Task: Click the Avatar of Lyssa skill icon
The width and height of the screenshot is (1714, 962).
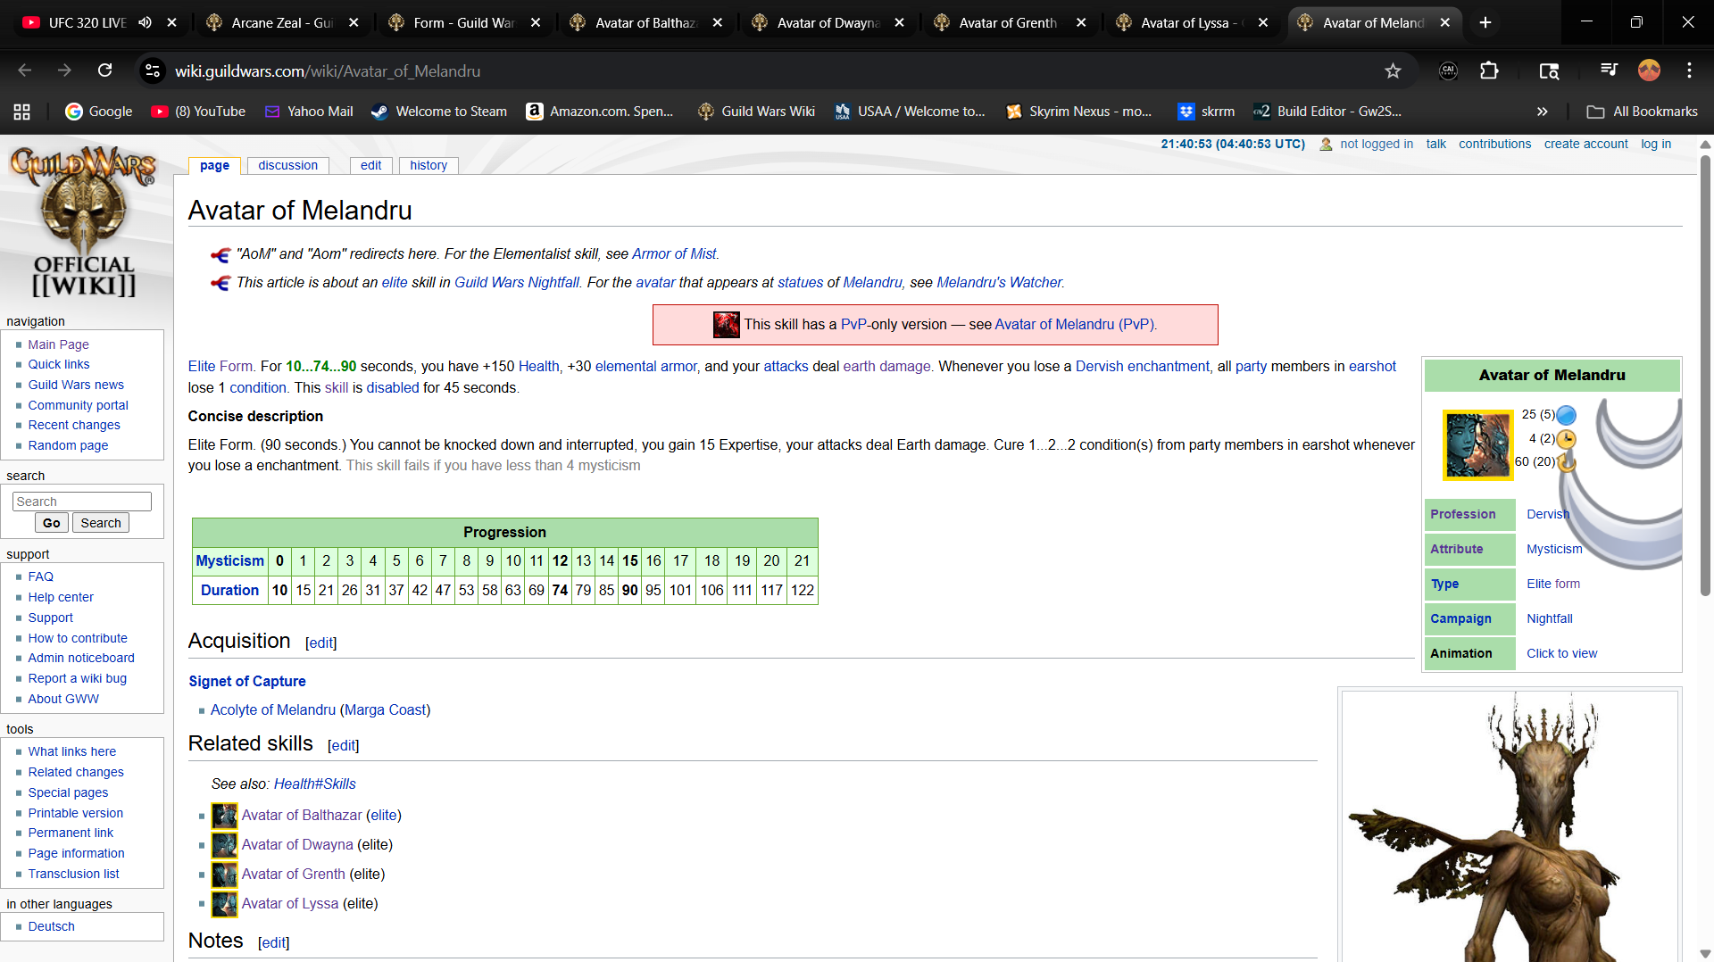Action: point(224,904)
